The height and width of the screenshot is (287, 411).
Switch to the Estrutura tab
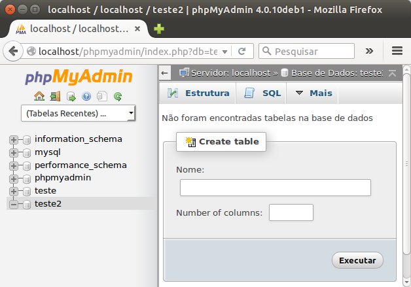click(199, 93)
